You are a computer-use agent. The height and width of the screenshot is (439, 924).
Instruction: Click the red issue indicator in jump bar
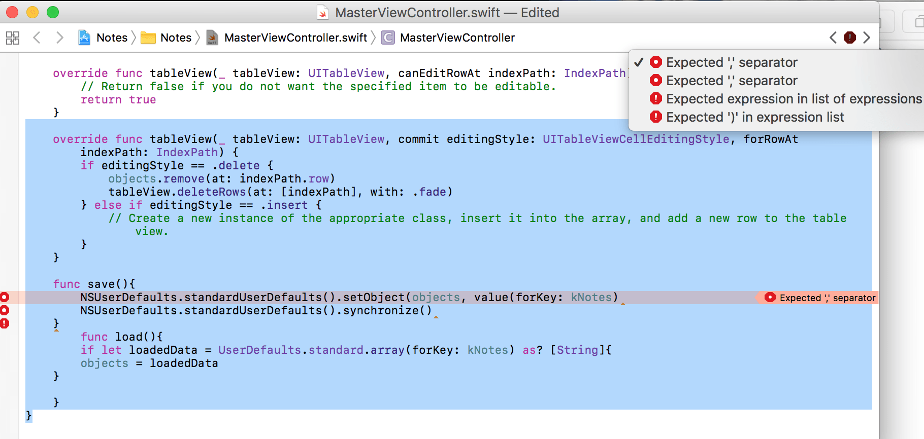click(849, 38)
